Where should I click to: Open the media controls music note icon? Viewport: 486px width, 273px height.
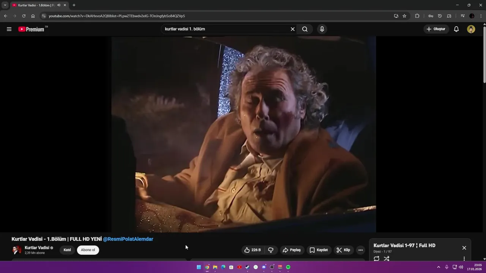click(x=462, y=16)
